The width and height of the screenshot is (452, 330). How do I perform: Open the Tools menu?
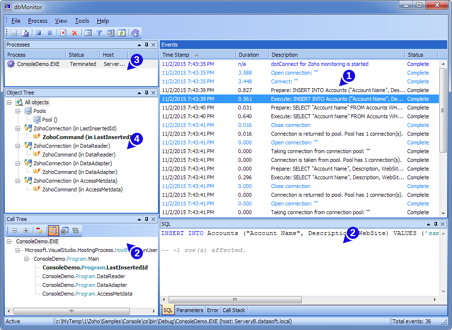[81, 21]
